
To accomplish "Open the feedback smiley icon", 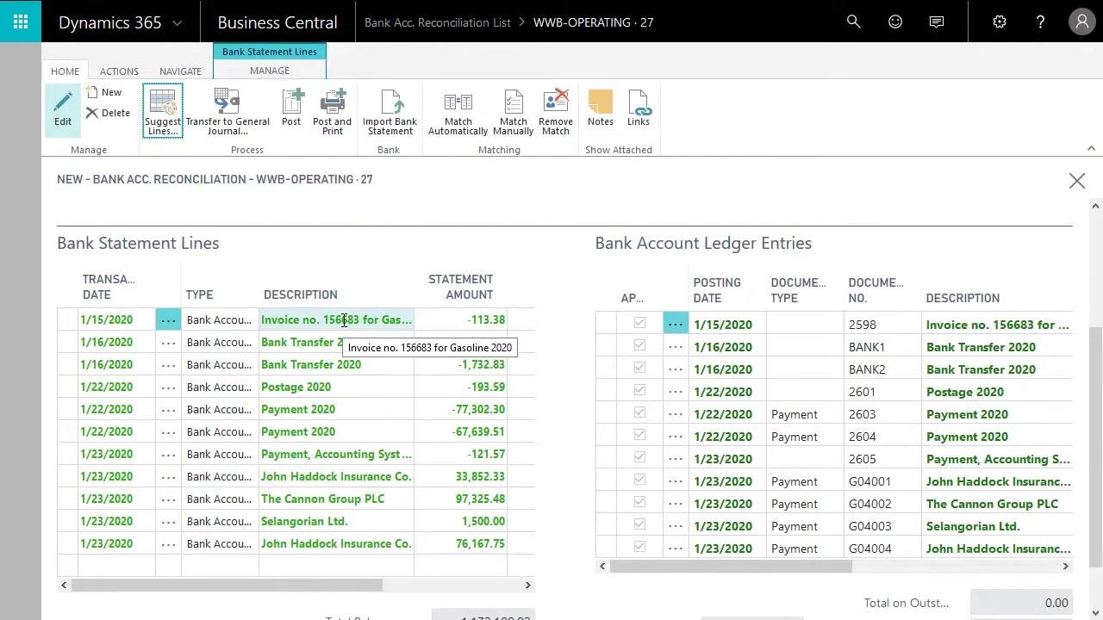I will [x=895, y=22].
